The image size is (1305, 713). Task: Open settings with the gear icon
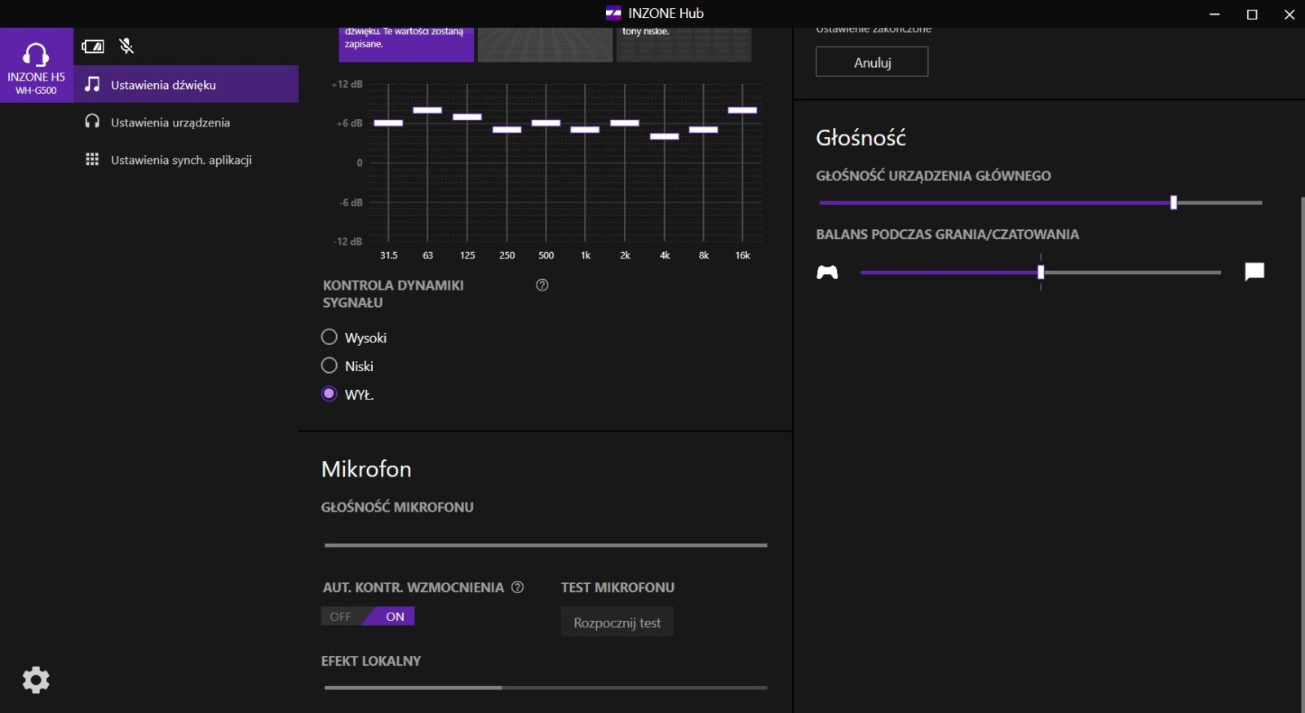[36, 680]
